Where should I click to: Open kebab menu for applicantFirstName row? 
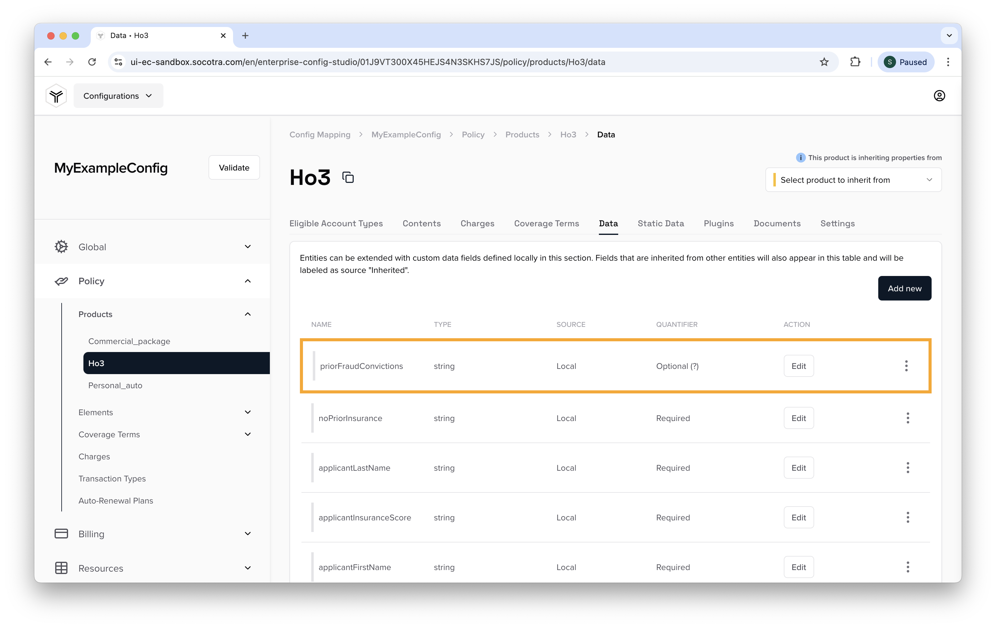click(x=907, y=567)
